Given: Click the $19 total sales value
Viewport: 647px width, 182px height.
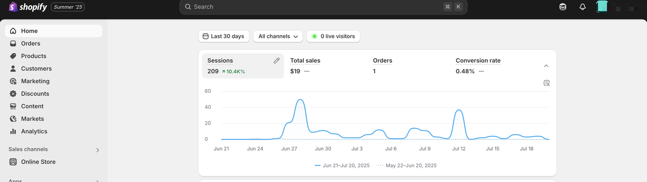Looking at the screenshot, I should 295,72.
